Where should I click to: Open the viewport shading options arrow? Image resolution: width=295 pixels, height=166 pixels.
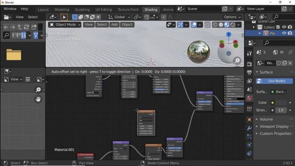point(239,24)
